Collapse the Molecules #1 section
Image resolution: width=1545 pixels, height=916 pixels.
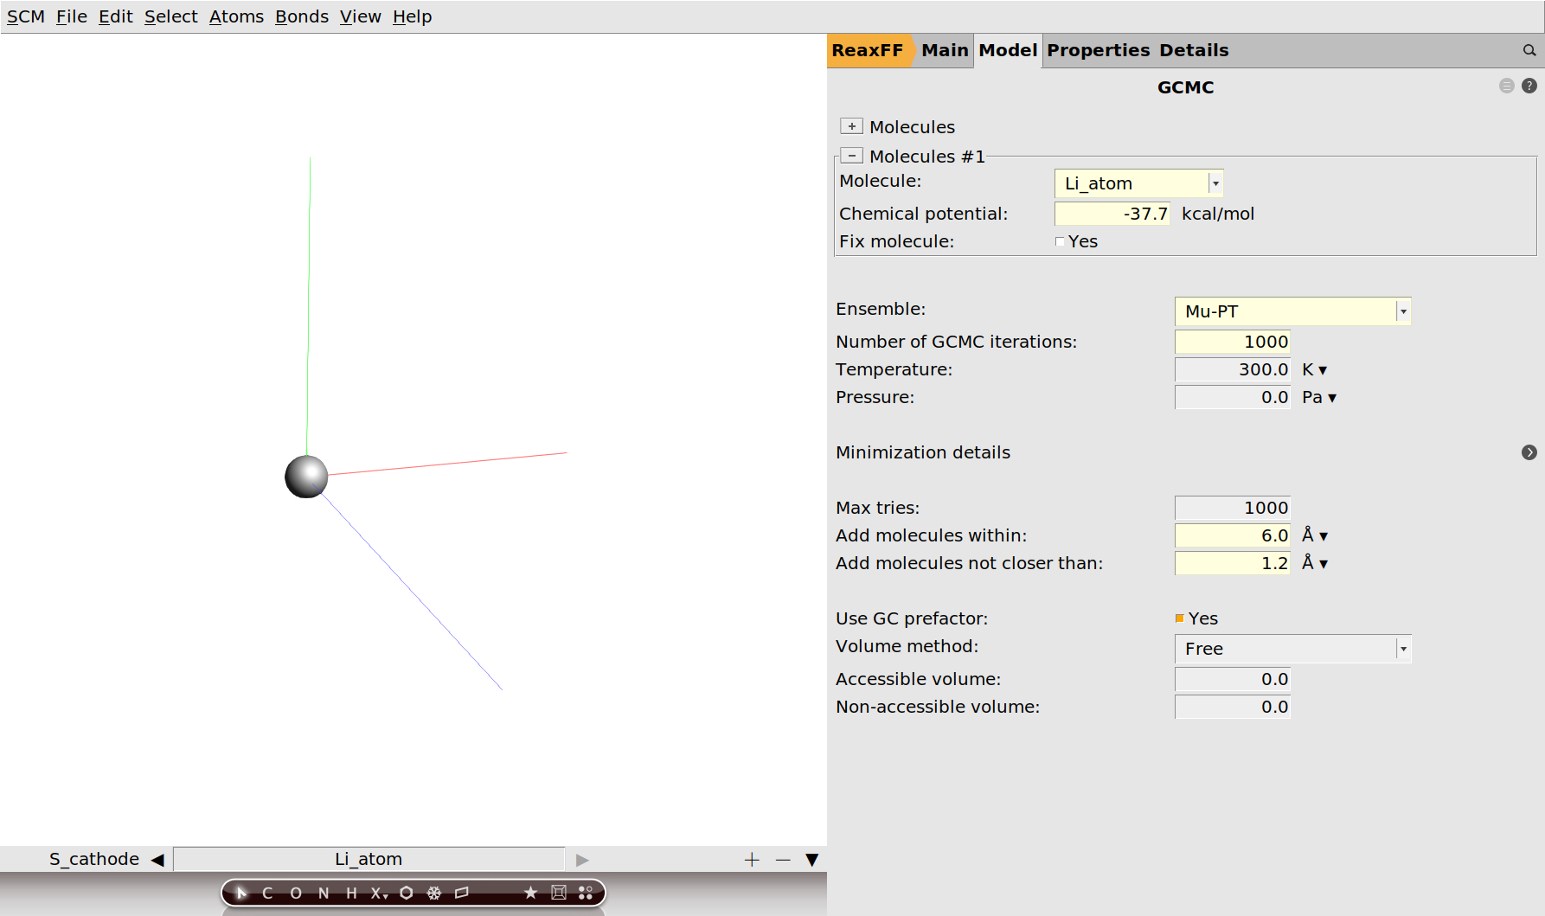[x=851, y=155]
